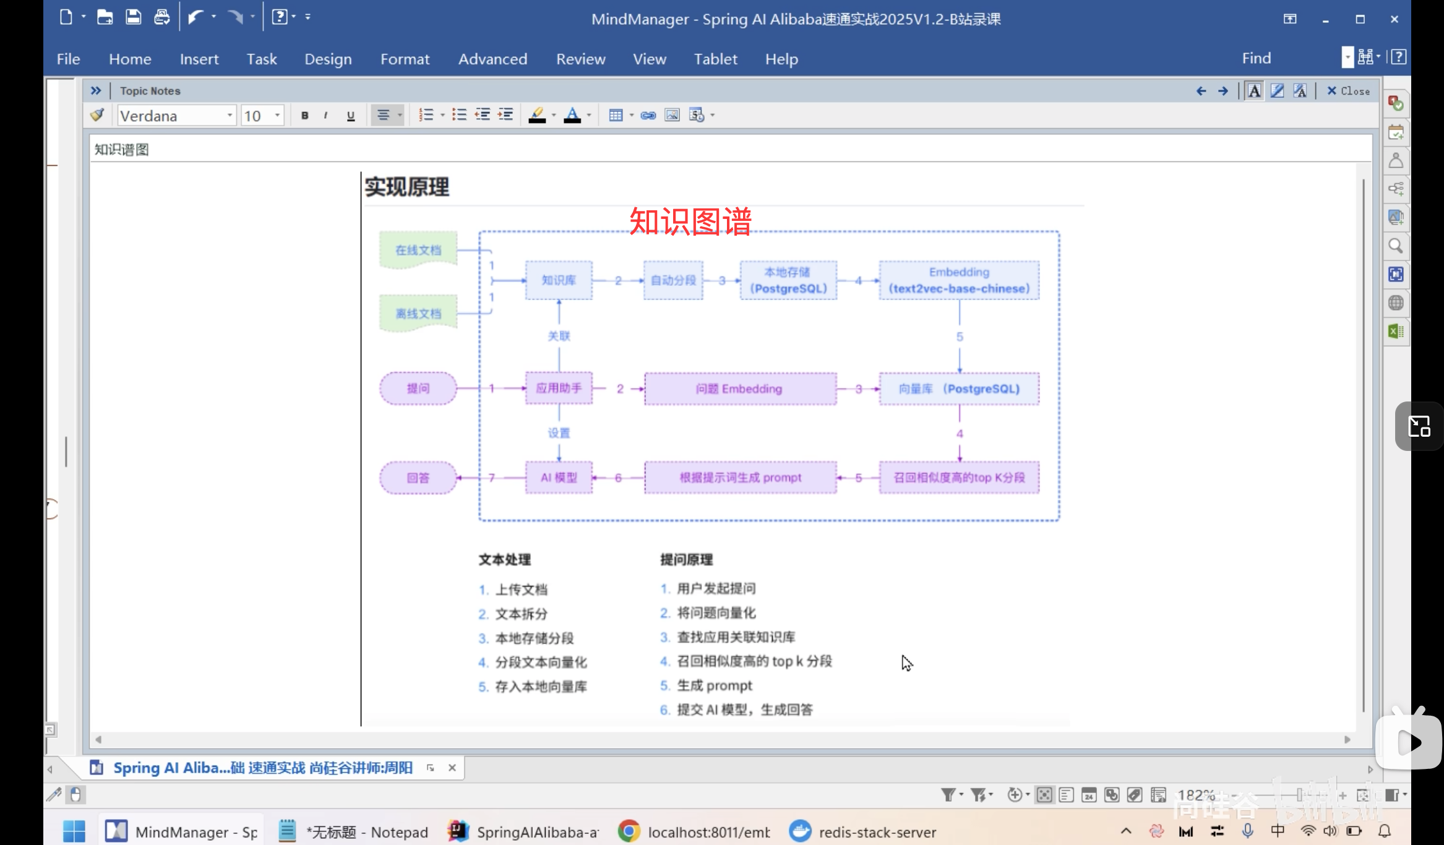Insert a hyperlink in the topic note
This screenshot has width=1444, height=845.
pos(648,115)
